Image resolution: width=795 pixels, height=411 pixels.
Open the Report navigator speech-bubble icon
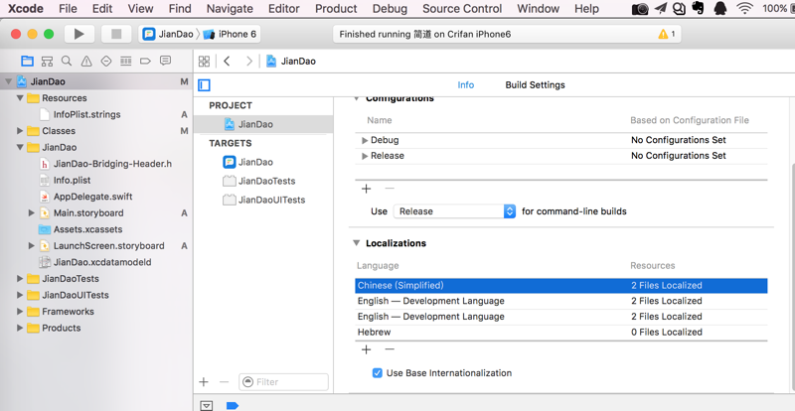pos(166,62)
